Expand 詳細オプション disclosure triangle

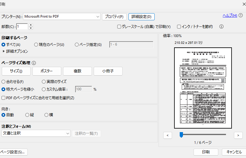pyautogui.click(x=4, y=51)
